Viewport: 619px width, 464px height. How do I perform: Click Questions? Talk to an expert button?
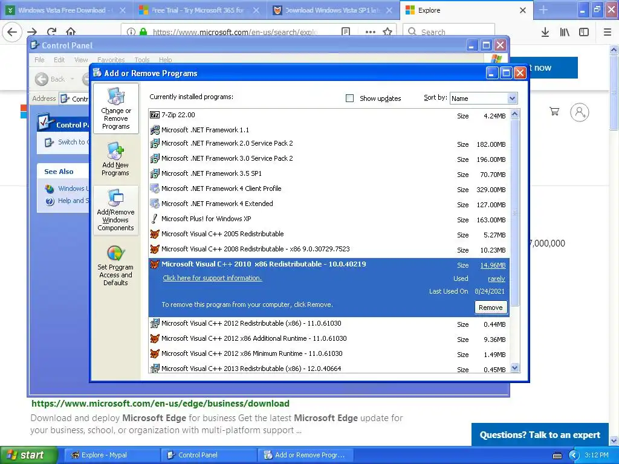click(x=540, y=435)
